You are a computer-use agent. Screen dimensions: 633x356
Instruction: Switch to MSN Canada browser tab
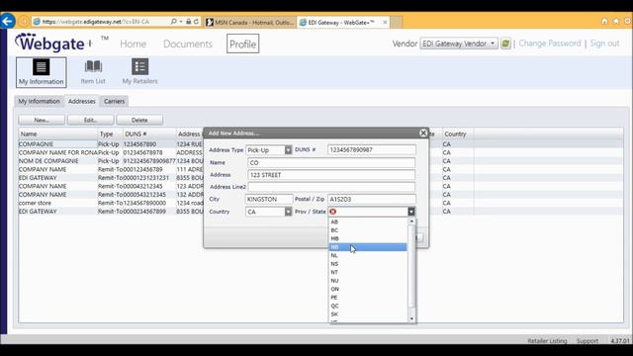(x=249, y=22)
